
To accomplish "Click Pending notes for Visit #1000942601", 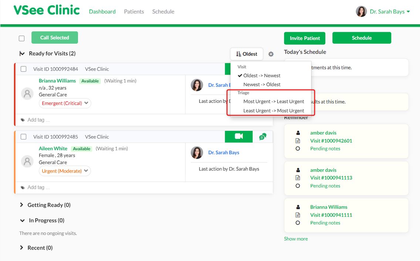I will 325,149.
